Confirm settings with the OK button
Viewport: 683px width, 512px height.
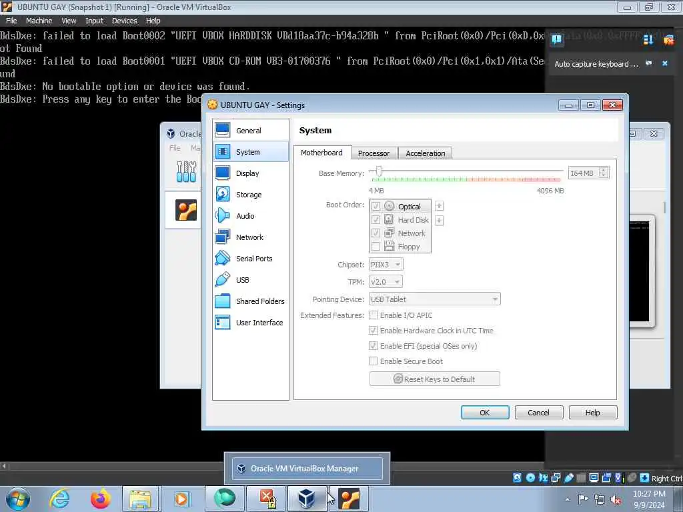coord(485,412)
